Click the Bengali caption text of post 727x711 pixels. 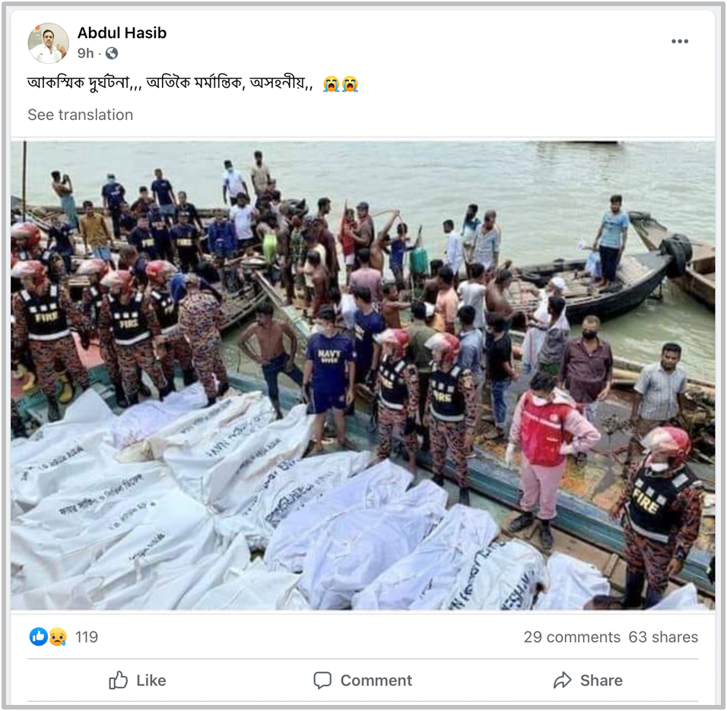(170, 83)
